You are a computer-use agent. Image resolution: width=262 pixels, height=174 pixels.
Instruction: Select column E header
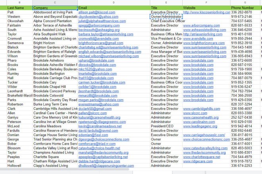(166, 2)
